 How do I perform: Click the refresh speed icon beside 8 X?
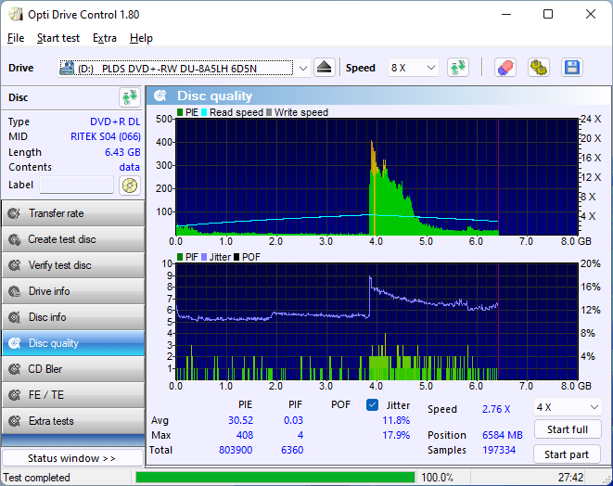tap(457, 68)
